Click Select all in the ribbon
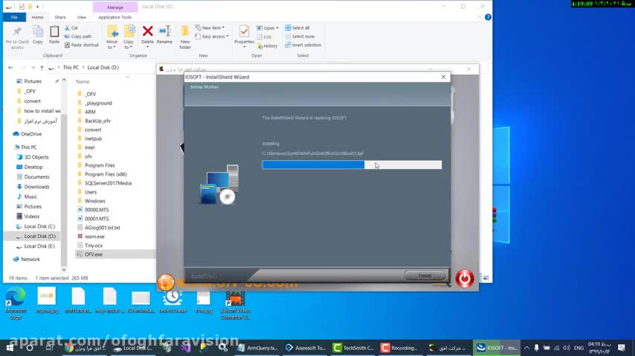635x356 pixels. click(x=300, y=28)
